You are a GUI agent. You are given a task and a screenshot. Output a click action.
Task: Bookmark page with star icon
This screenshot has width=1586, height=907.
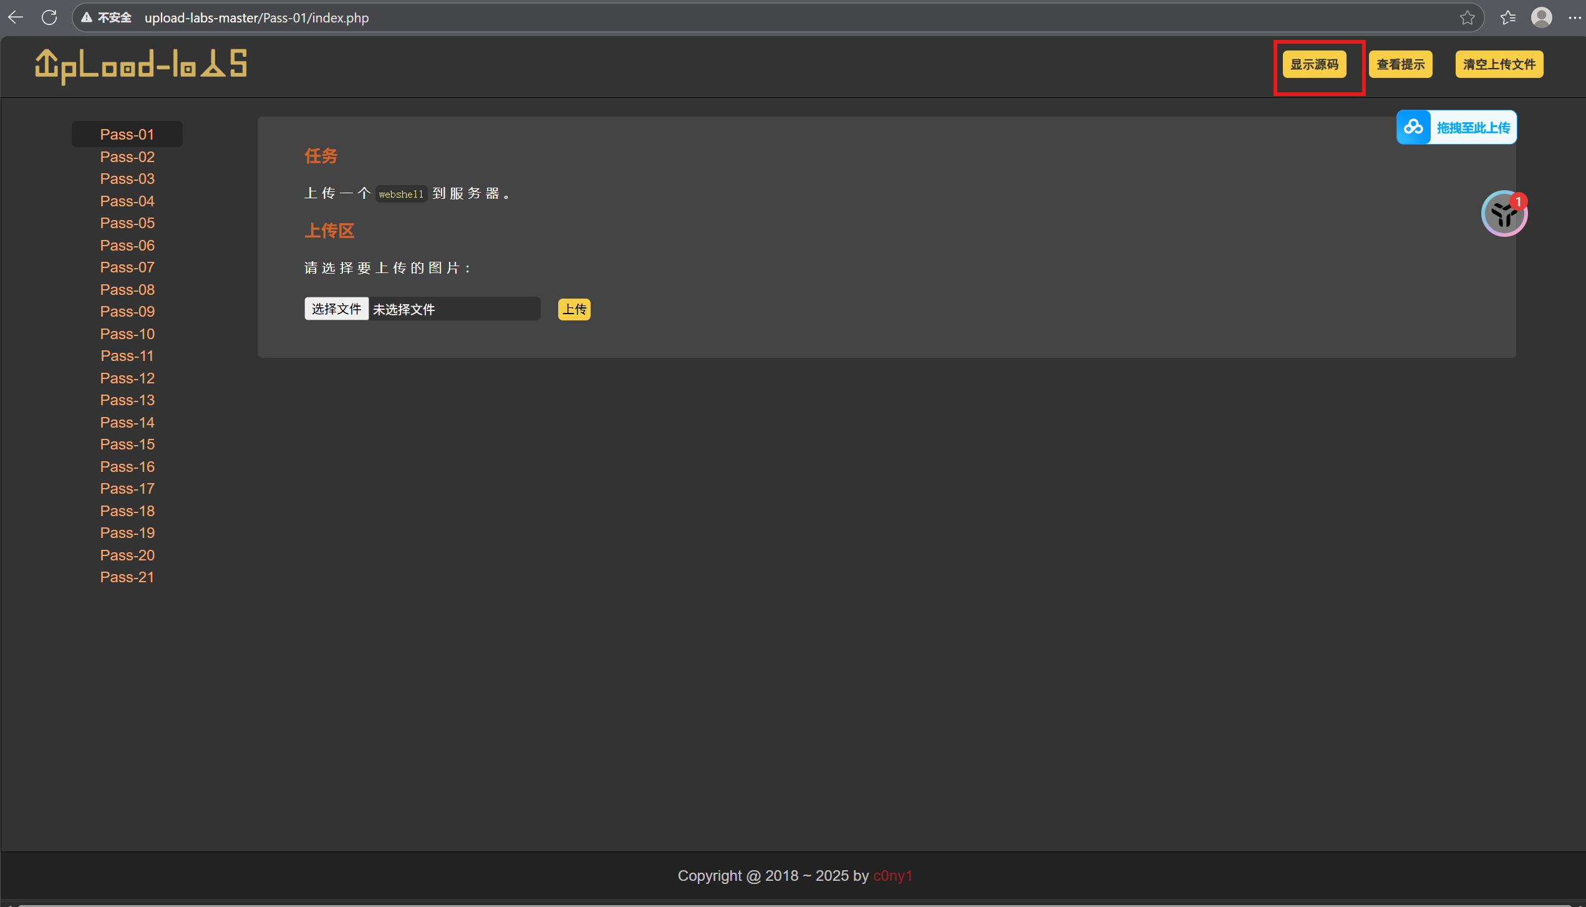pos(1467,17)
